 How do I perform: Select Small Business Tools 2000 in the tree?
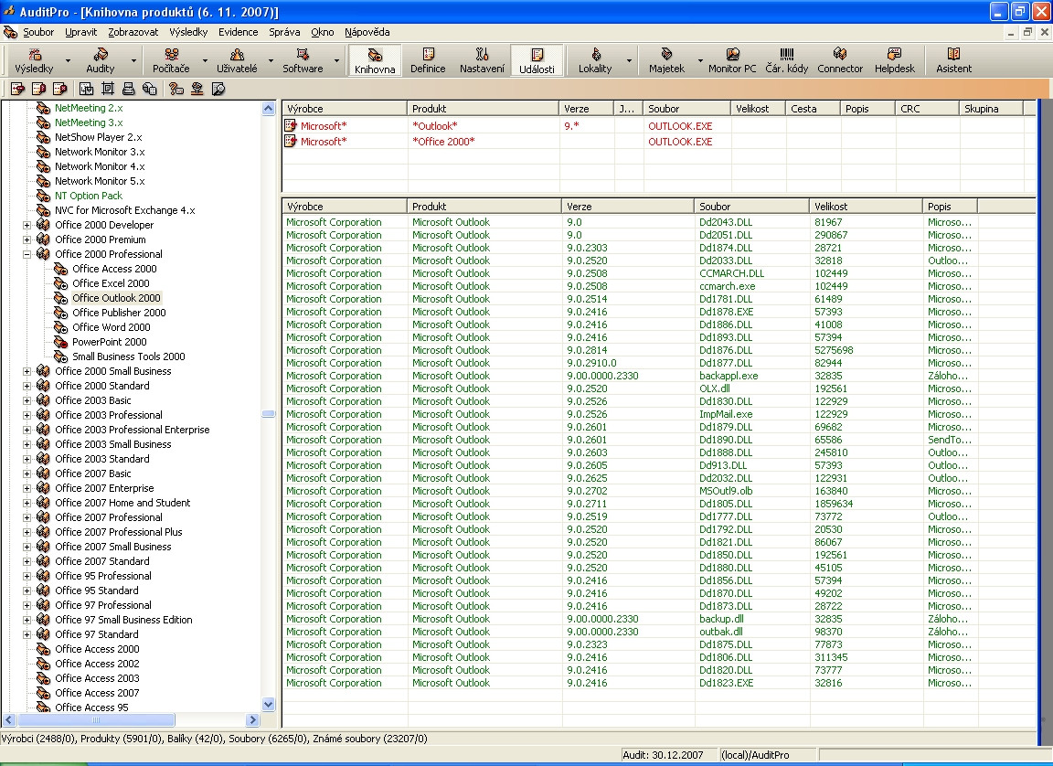pos(128,356)
